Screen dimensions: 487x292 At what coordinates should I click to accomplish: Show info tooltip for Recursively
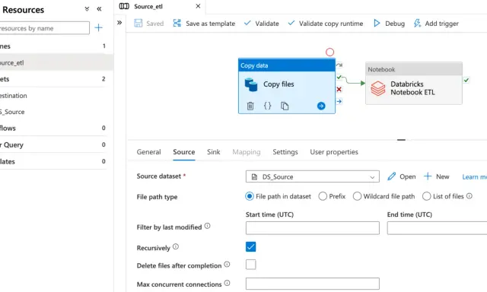pyautogui.click(x=176, y=246)
